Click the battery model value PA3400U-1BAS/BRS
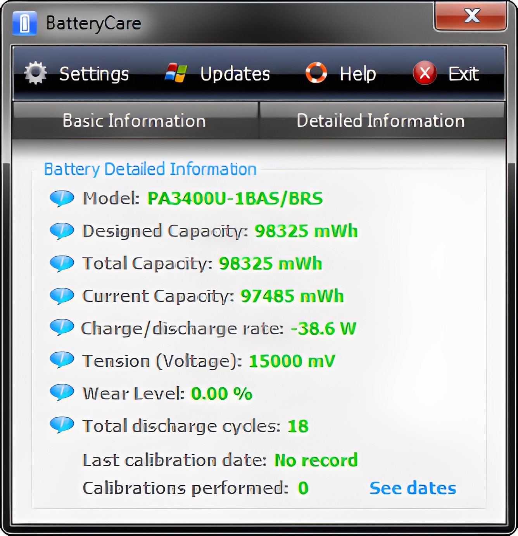Screen dimensions: 518x536 [235, 199]
